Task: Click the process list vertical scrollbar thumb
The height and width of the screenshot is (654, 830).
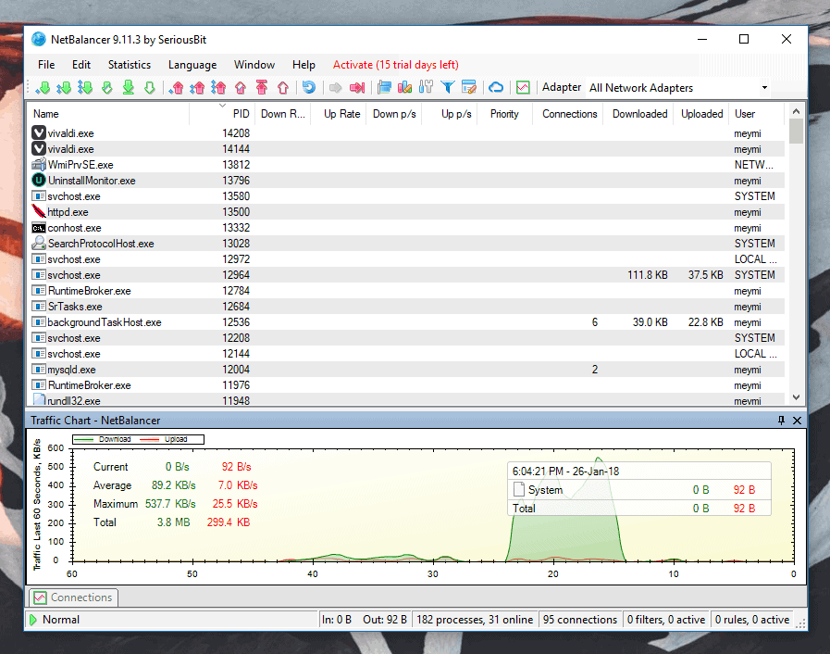Action: point(796,131)
